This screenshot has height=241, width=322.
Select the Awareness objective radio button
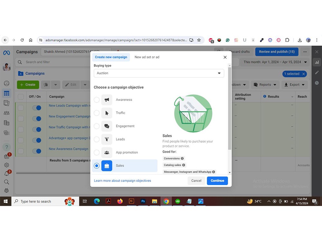pos(97,100)
